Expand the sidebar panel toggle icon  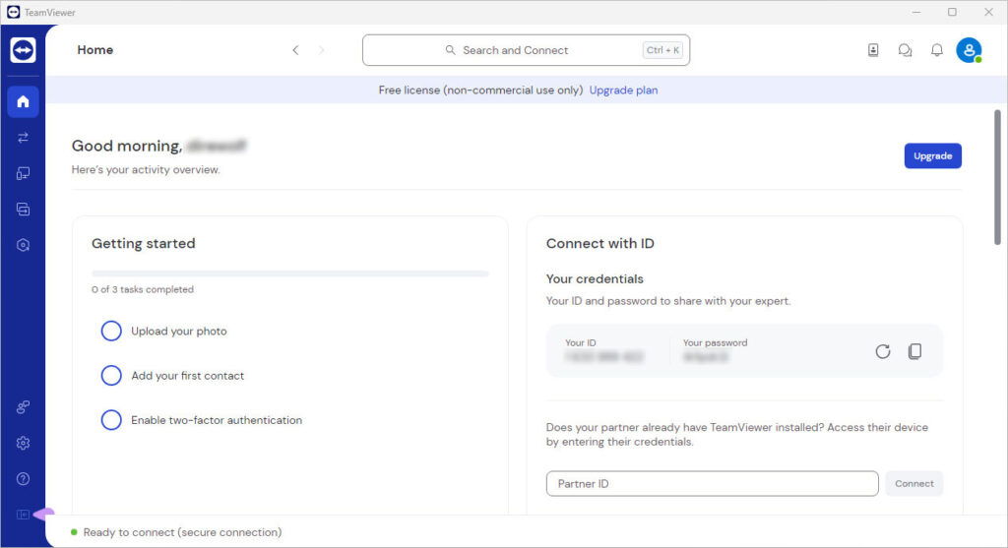24,515
